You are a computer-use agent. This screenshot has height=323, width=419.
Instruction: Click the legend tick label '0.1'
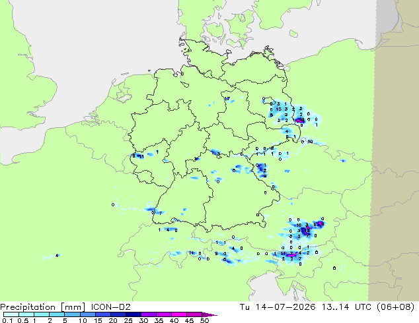pyautogui.click(x=7, y=320)
